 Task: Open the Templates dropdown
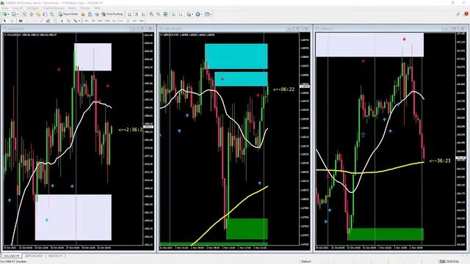click(x=208, y=14)
